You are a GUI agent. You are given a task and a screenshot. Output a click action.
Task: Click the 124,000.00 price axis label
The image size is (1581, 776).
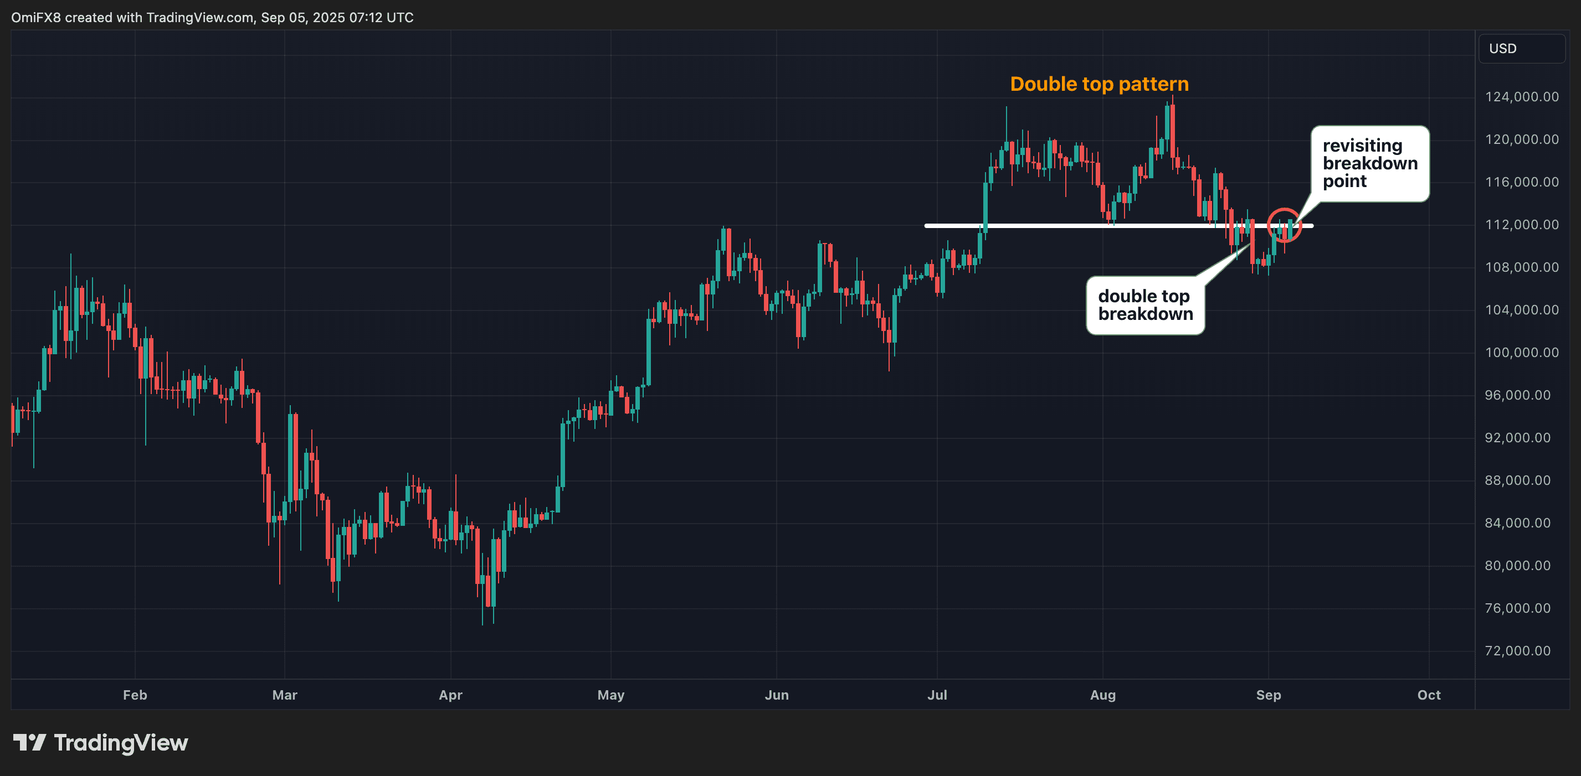1522,97
